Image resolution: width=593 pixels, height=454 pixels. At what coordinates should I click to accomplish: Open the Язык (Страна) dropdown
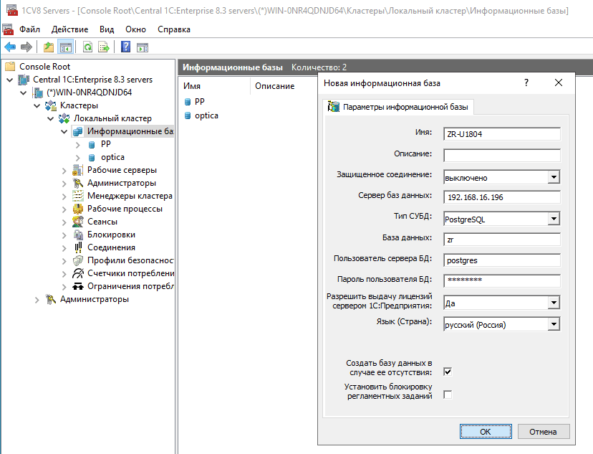pos(553,324)
